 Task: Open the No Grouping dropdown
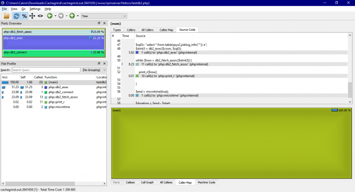click(x=94, y=70)
